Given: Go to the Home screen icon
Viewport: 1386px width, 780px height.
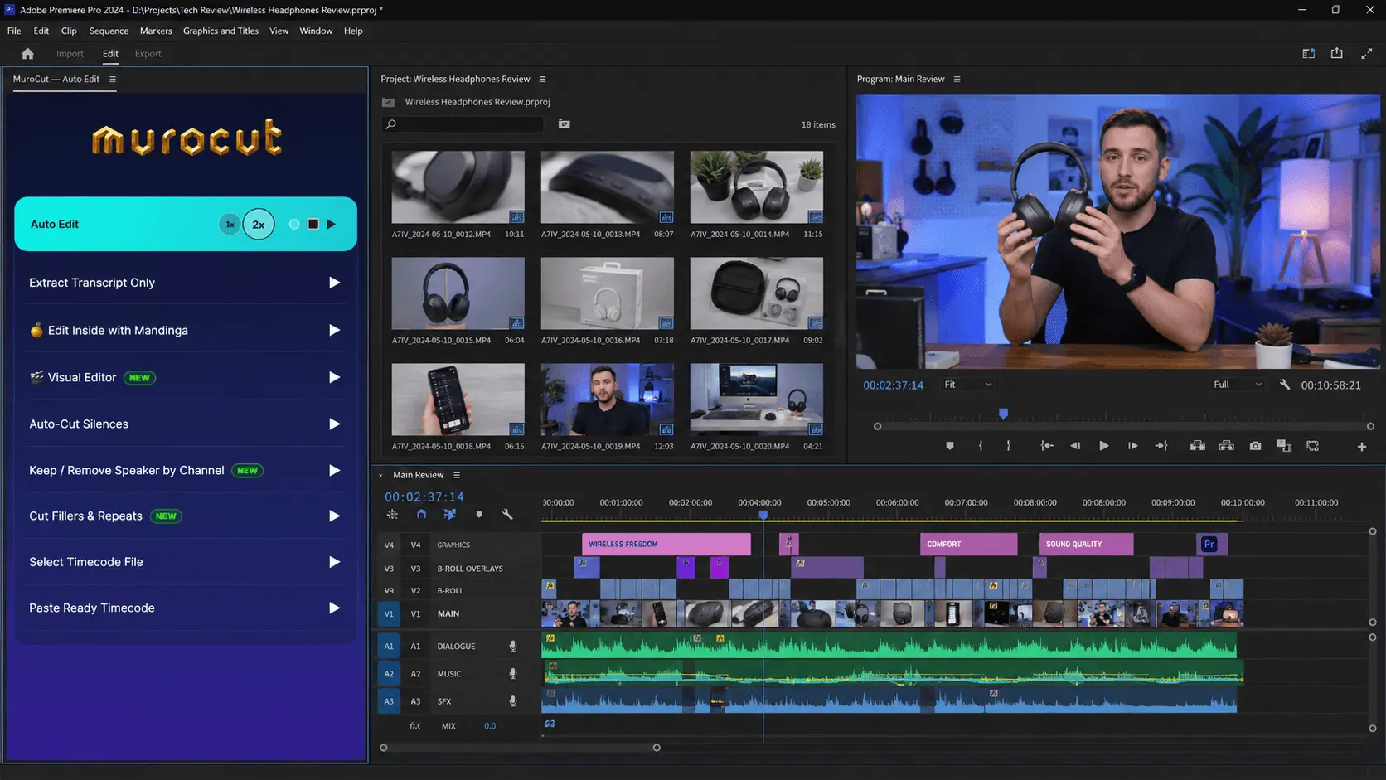Looking at the screenshot, I should pos(27,54).
